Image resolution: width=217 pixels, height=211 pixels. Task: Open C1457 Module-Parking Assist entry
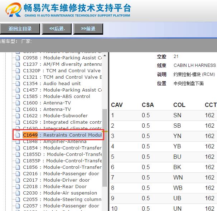point(62,90)
